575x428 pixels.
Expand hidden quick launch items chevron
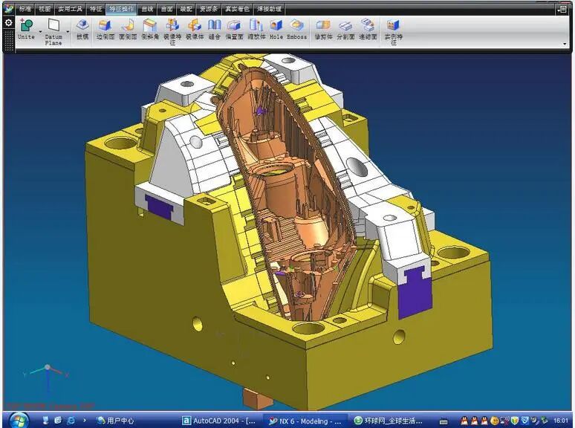85,420
